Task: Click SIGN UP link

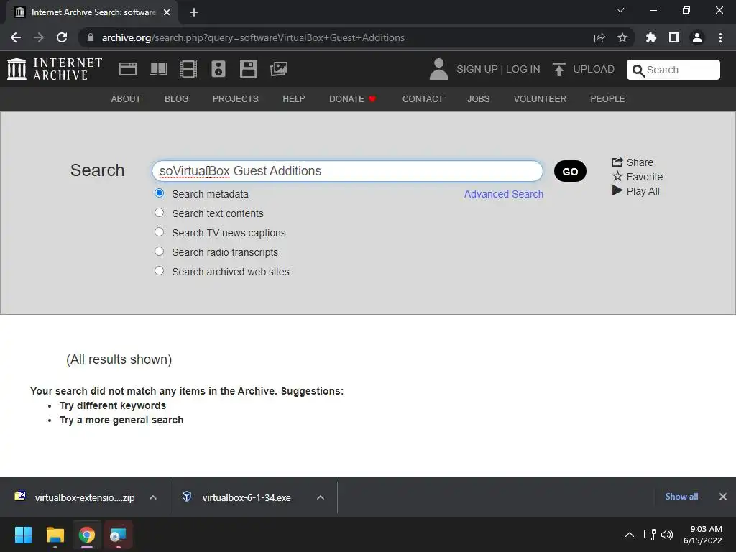Action: click(477, 70)
